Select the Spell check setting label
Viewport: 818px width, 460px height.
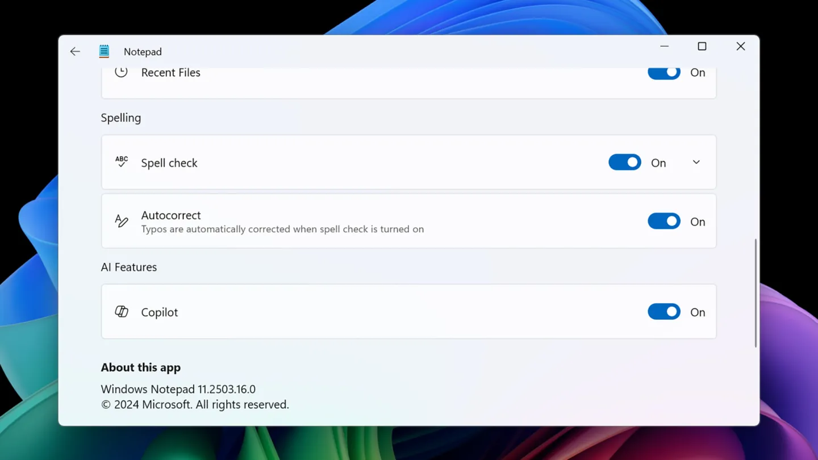(x=169, y=163)
